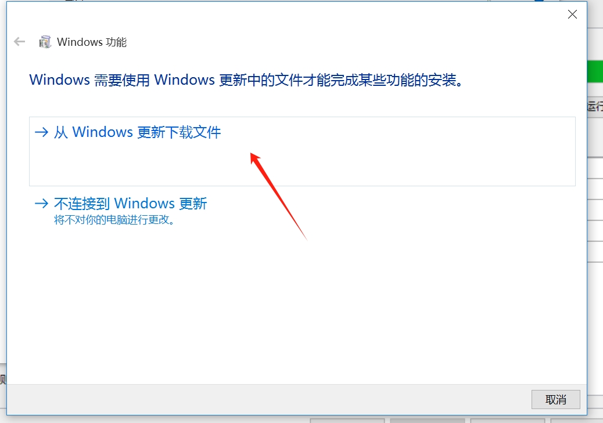Click the arrow icon beside 从 Windows 更新下载文件
603x423 pixels.
coord(41,132)
